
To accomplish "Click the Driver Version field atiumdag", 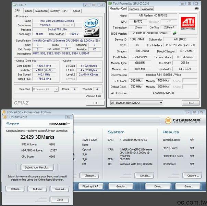I will pyautogui.click(x=163, y=75).
